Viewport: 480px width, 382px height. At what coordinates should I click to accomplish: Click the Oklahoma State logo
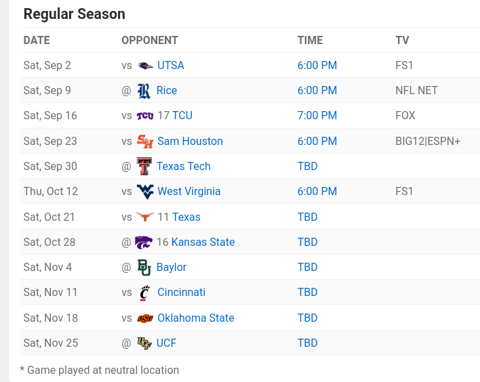tap(145, 318)
